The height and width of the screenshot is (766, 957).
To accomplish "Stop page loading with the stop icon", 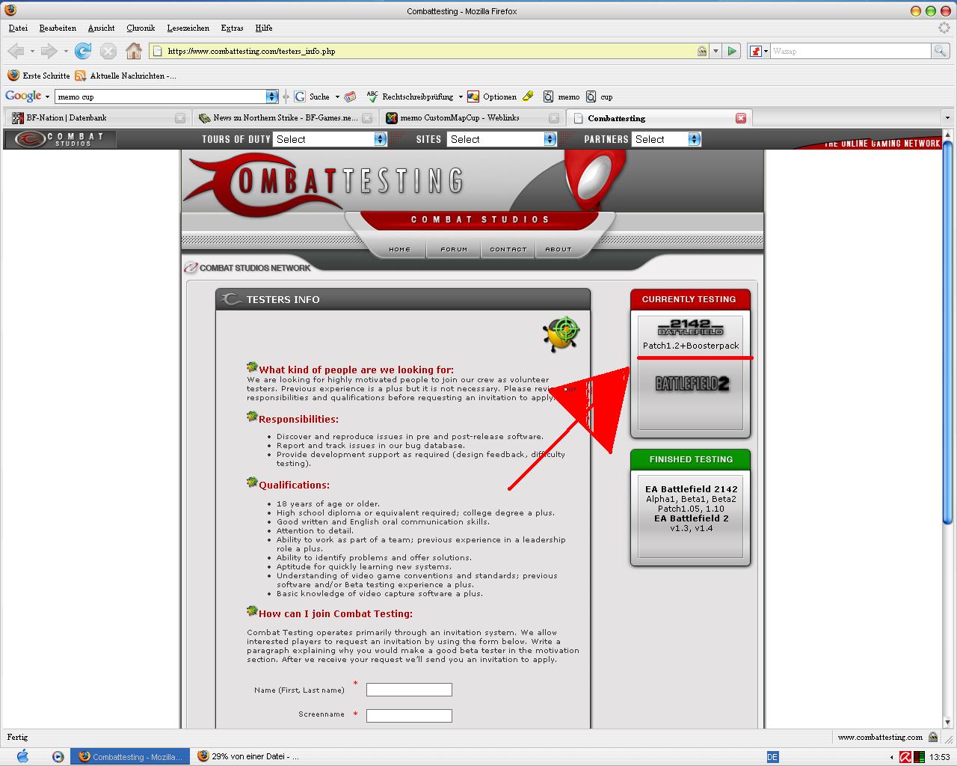I will [108, 51].
